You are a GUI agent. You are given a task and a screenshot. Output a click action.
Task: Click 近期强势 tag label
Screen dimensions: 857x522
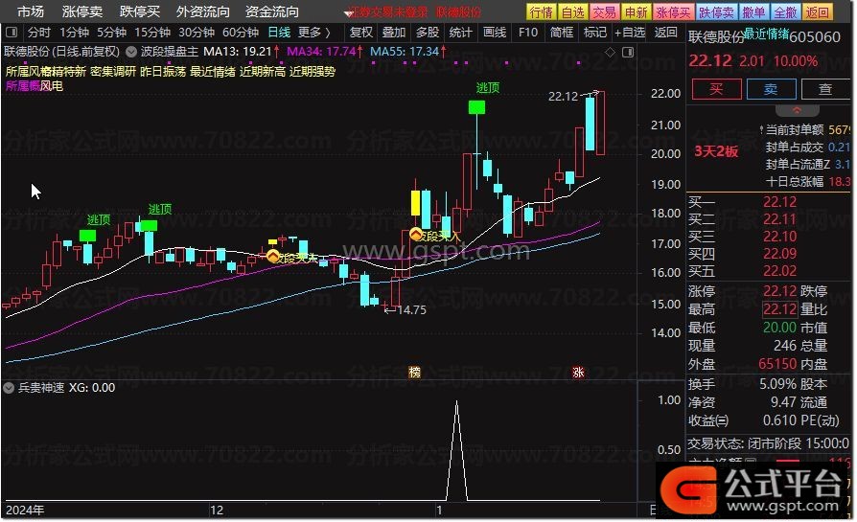(x=313, y=72)
